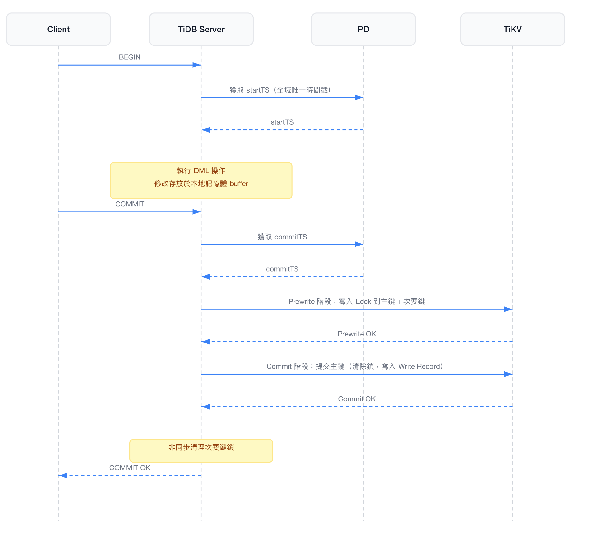Select the 執行 DML 操作 note box
Image resolution: width=610 pixels, height=534 pixels.
tap(201, 181)
